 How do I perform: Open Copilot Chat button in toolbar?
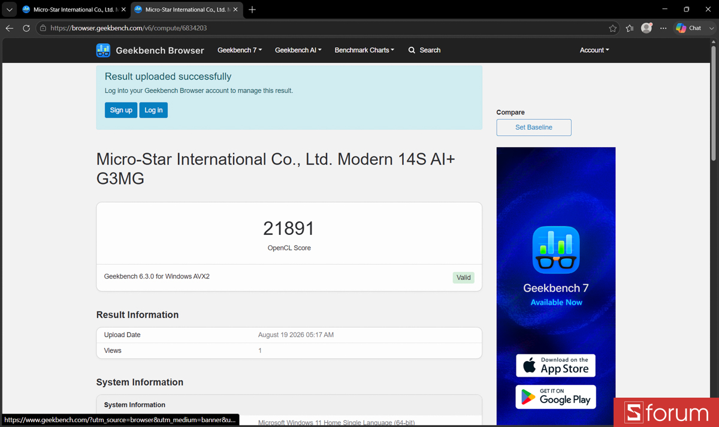point(688,28)
